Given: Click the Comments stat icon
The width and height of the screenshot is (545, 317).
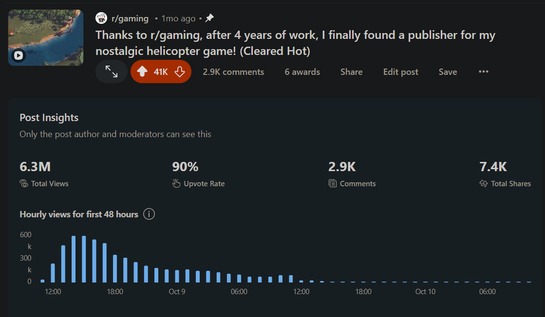Looking at the screenshot, I should (333, 183).
